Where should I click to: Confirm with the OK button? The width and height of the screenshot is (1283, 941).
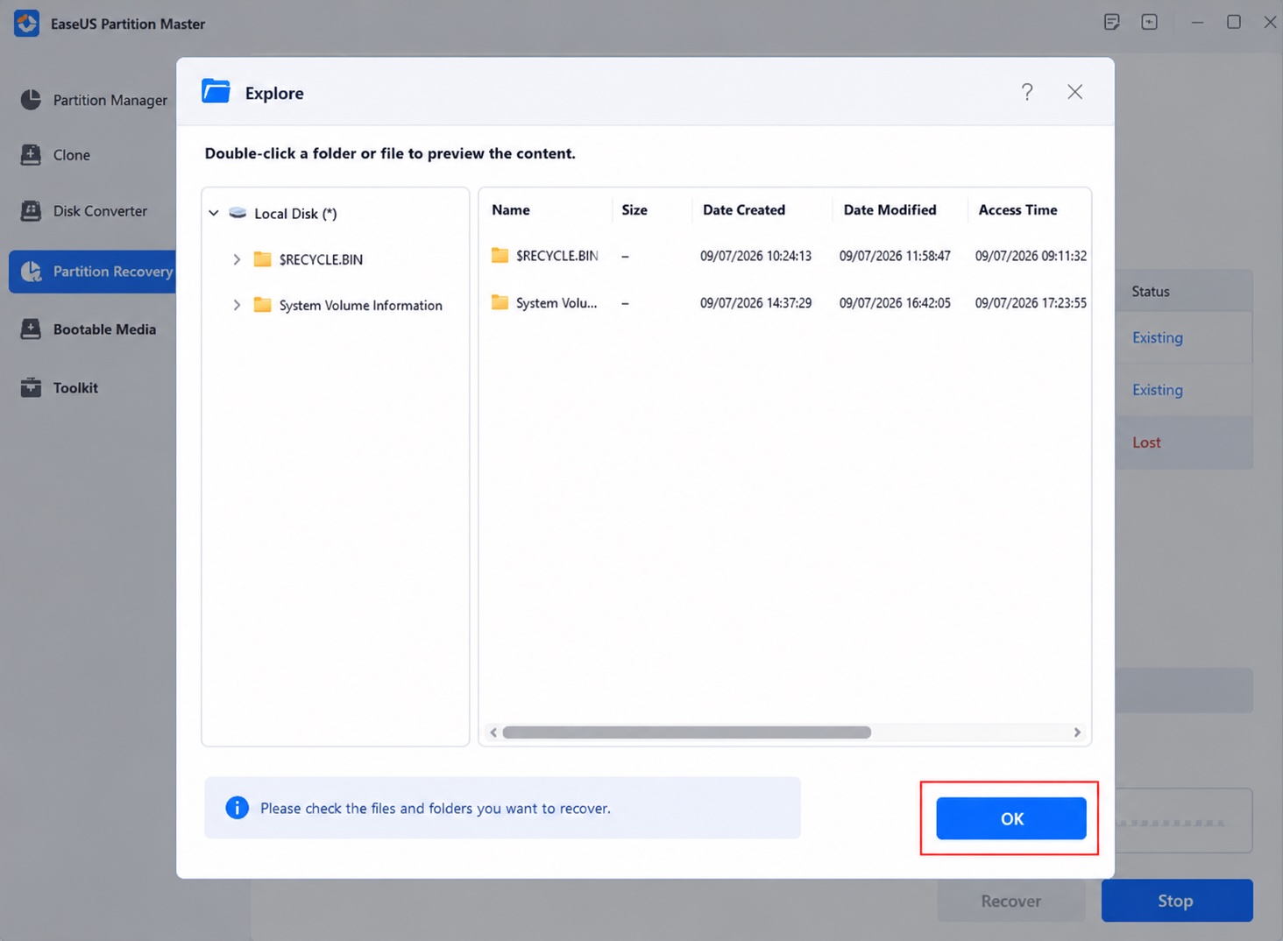1010,818
